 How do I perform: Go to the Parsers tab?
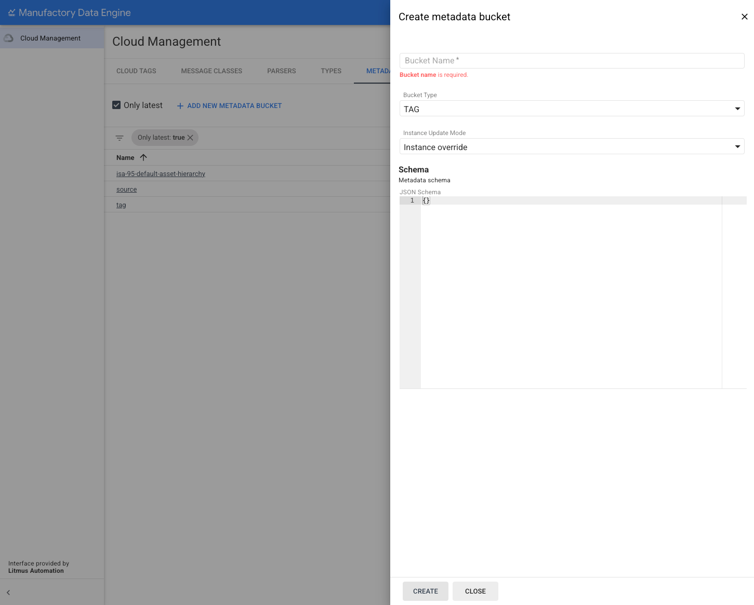click(x=281, y=71)
